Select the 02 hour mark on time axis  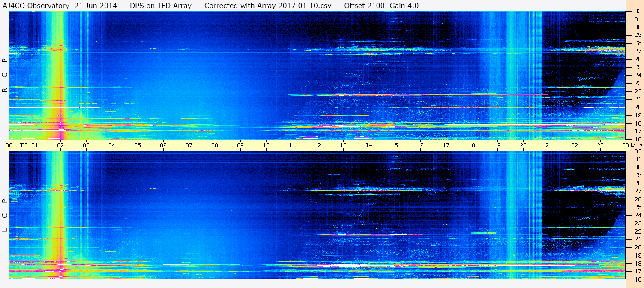60,145
